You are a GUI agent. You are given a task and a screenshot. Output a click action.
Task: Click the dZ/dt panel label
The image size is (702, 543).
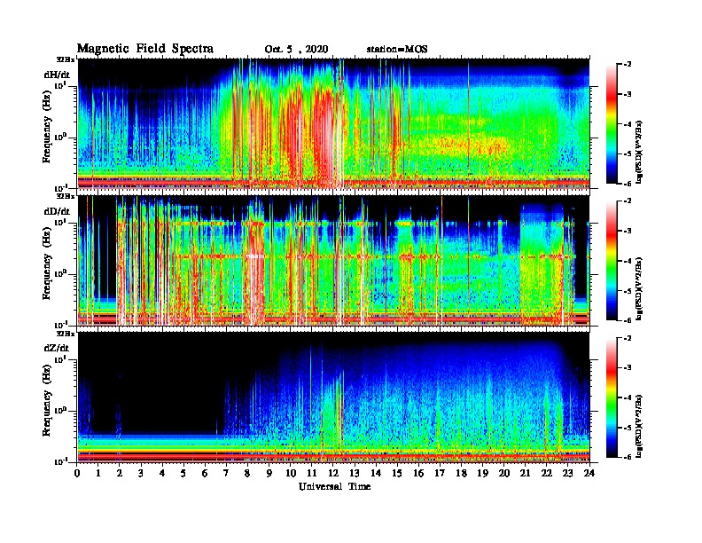pos(57,348)
